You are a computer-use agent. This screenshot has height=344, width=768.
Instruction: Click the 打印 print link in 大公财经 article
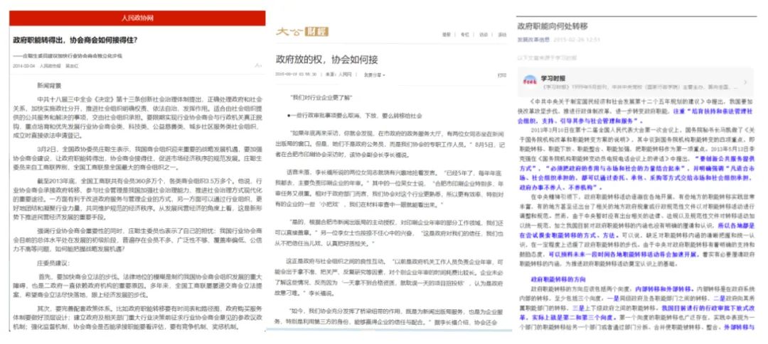pyautogui.click(x=501, y=75)
